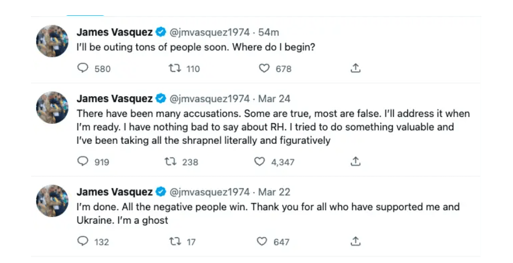
Task: Open the avatar on the Mar 22 tweet
Action: click(x=52, y=201)
